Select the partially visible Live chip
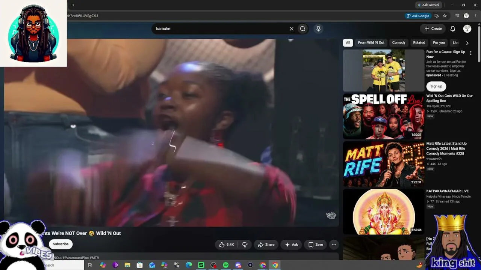The width and height of the screenshot is (481, 270). click(455, 43)
